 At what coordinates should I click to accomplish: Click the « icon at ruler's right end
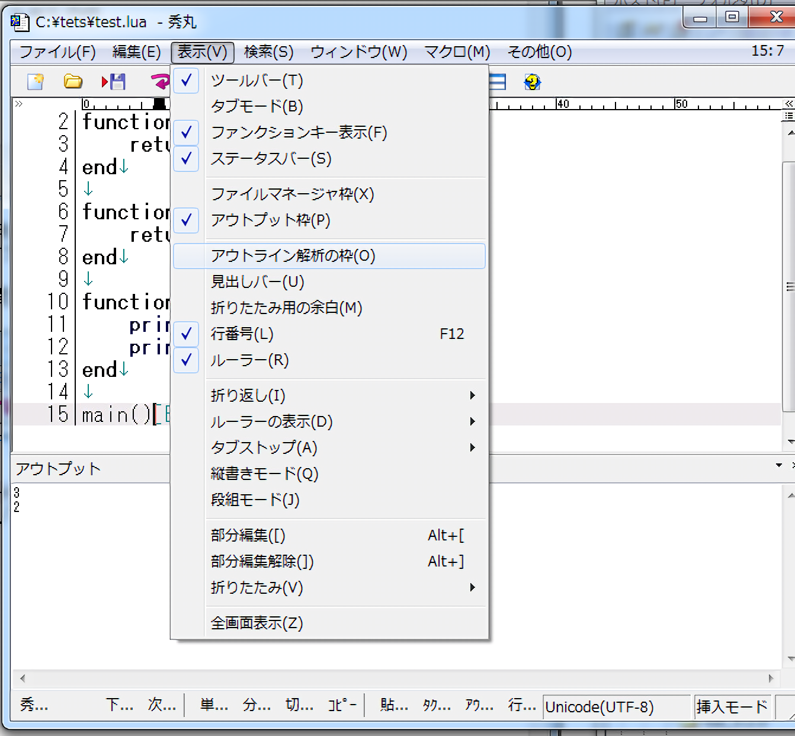click(x=788, y=104)
